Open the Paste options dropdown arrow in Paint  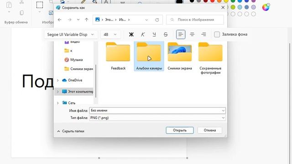click(x=9, y=12)
